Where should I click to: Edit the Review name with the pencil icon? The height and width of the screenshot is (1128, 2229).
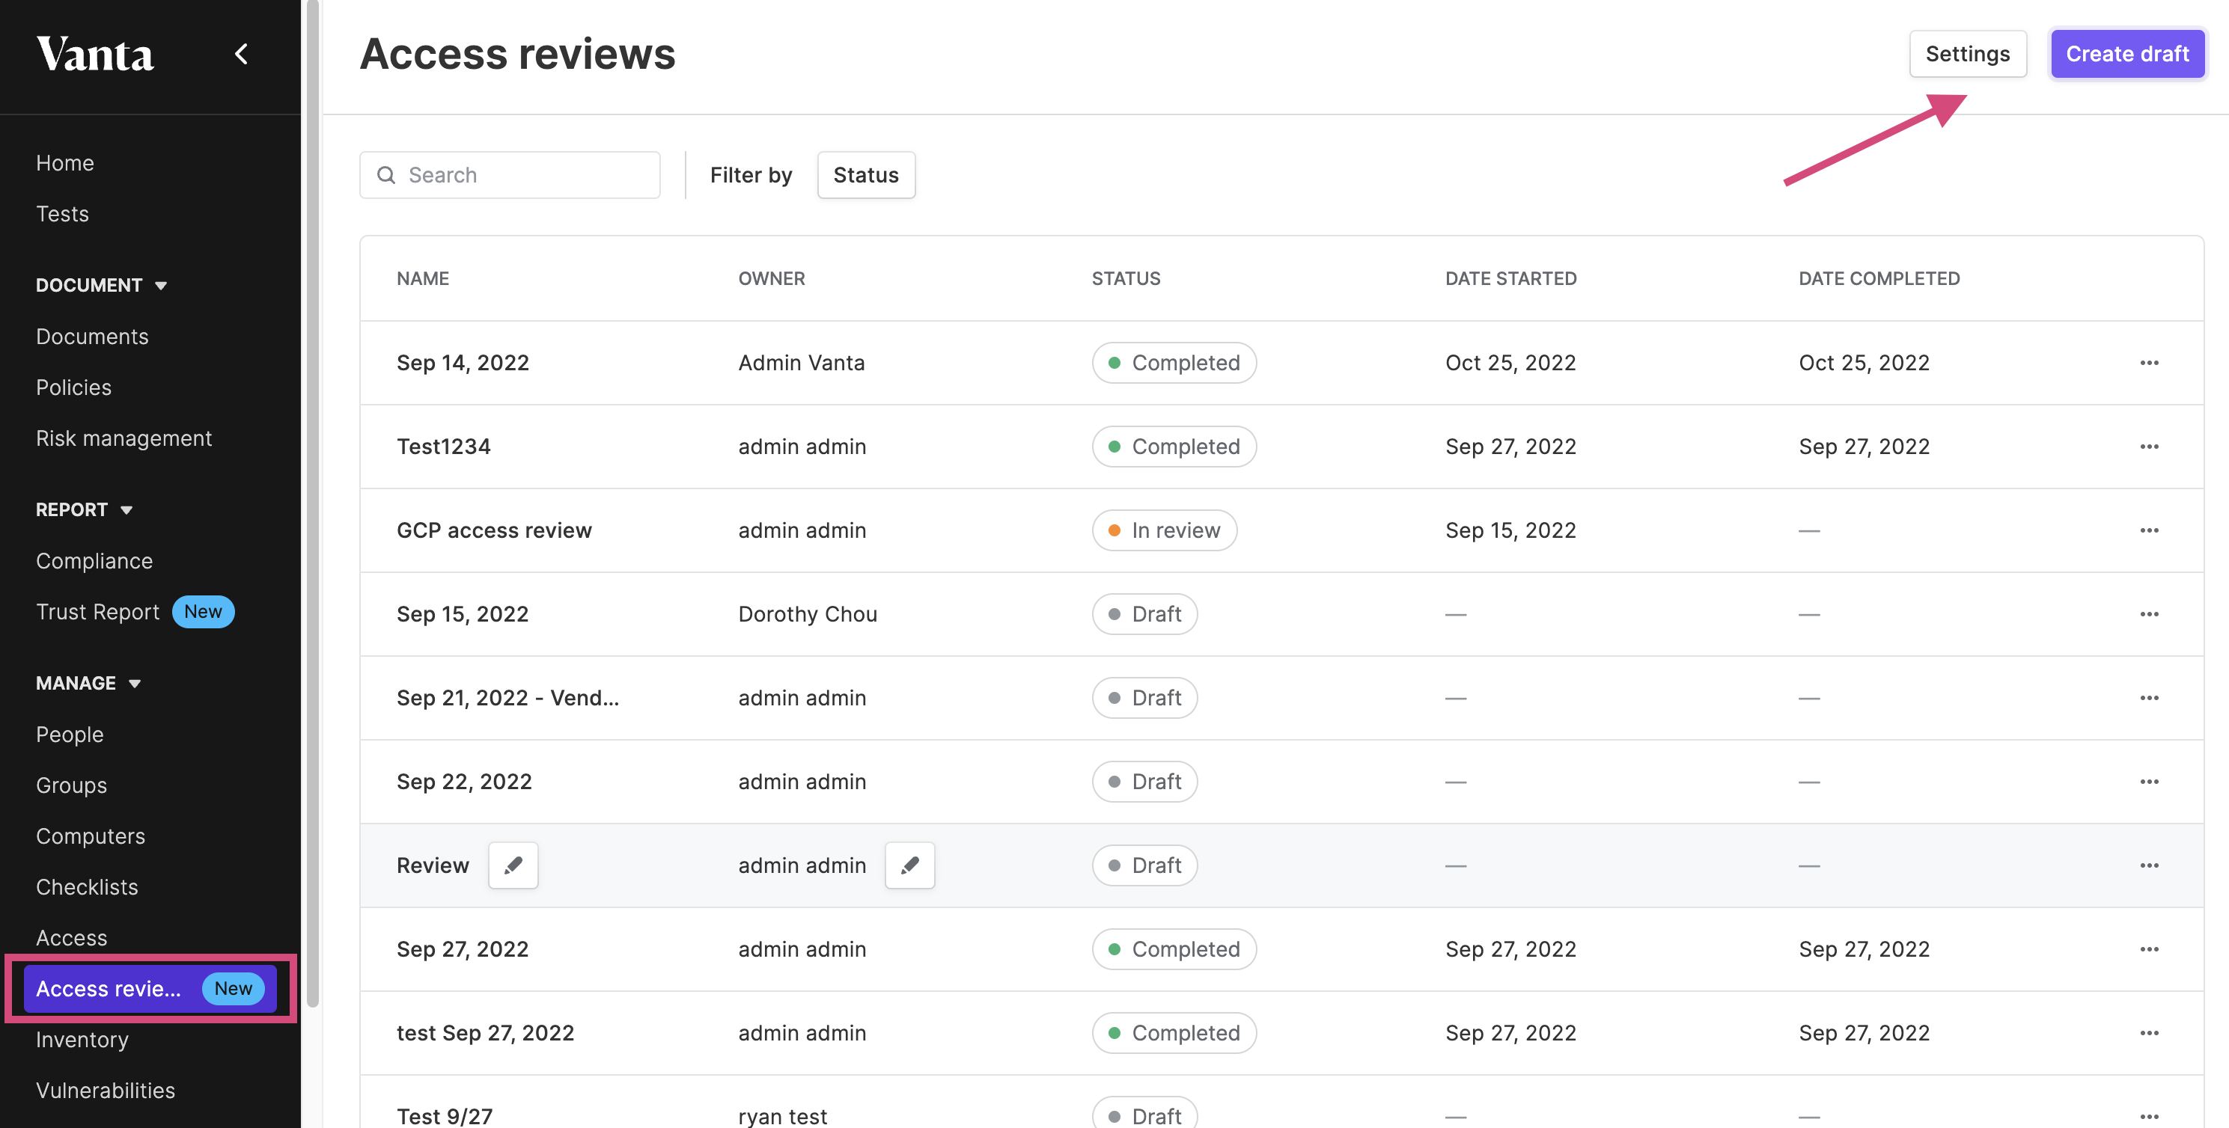tap(513, 865)
